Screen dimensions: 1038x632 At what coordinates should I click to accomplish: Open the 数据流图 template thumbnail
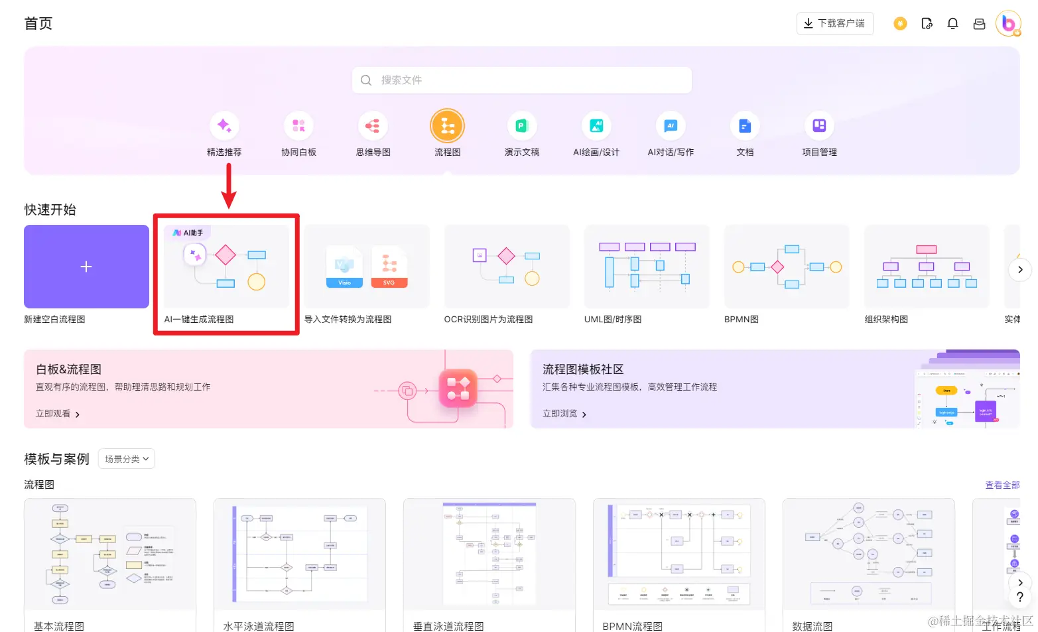pos(869,554)
